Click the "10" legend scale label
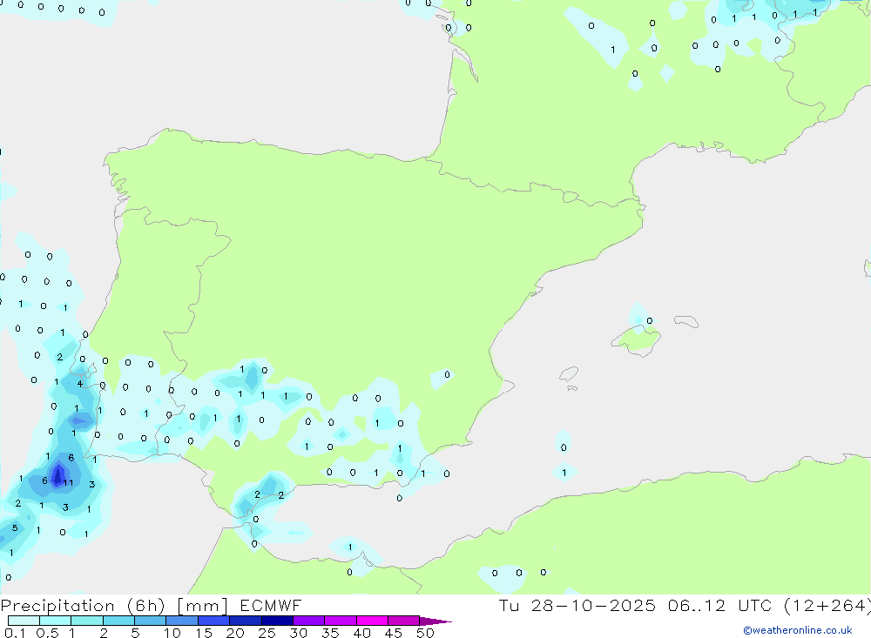The image size is (871, 638). click(172, 633)
